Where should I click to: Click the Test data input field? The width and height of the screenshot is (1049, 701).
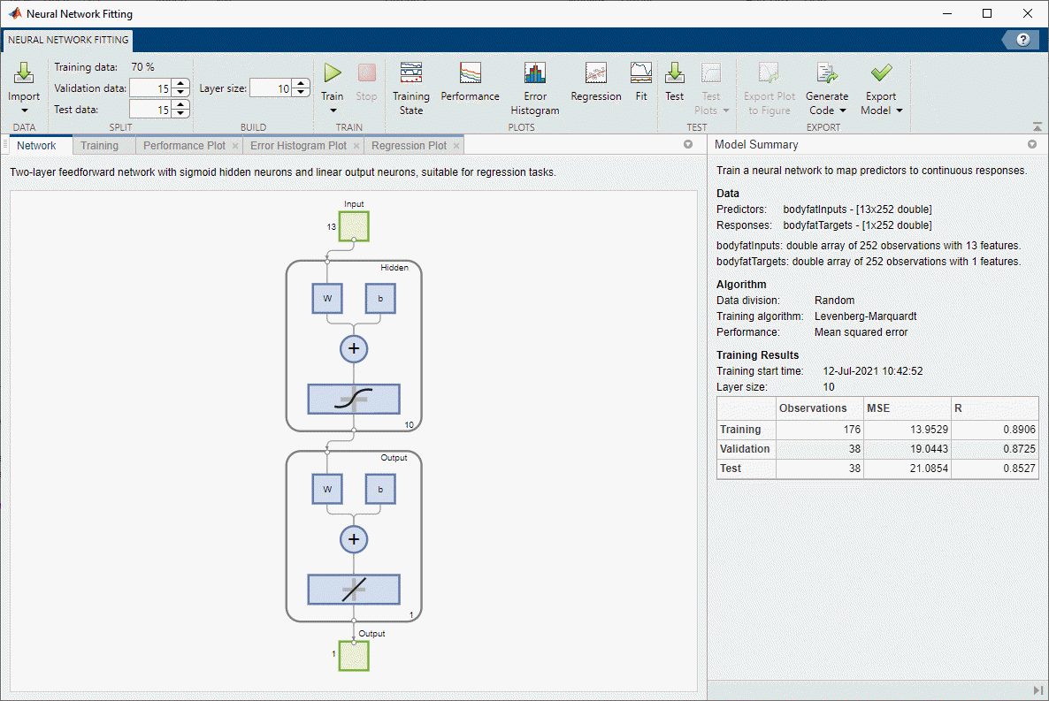(150, 109)
